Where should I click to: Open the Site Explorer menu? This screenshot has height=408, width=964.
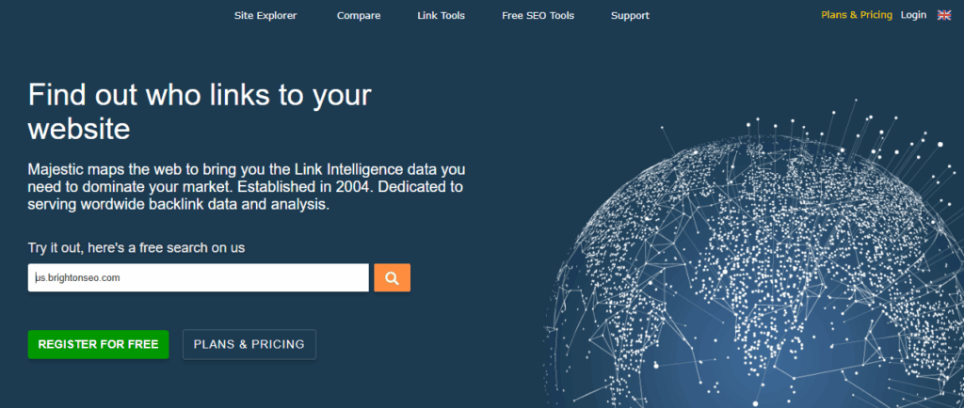point(265,16)
